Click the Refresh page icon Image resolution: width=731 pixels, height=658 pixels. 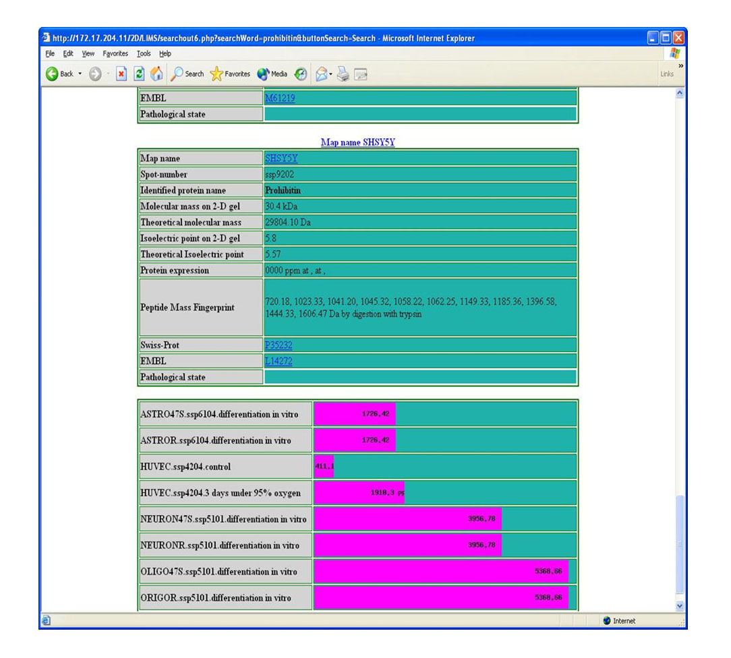tap(139, 73)
